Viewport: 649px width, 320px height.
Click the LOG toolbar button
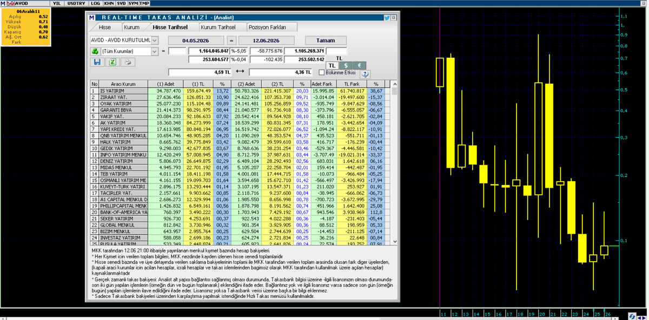click(x=96, y=3)
